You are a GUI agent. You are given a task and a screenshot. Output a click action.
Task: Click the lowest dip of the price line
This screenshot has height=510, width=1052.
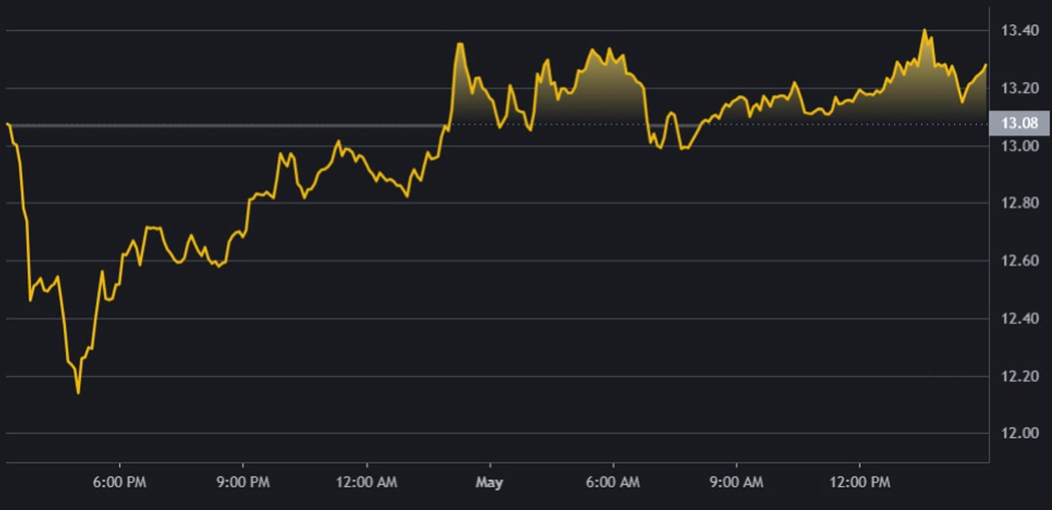[78, 393]
